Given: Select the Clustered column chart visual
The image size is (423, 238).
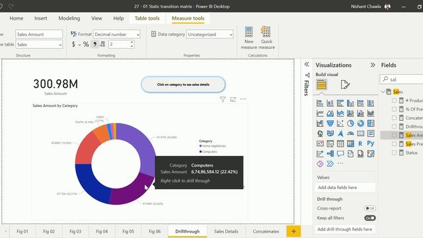Looking at the screenshot, I should point(350,103).
